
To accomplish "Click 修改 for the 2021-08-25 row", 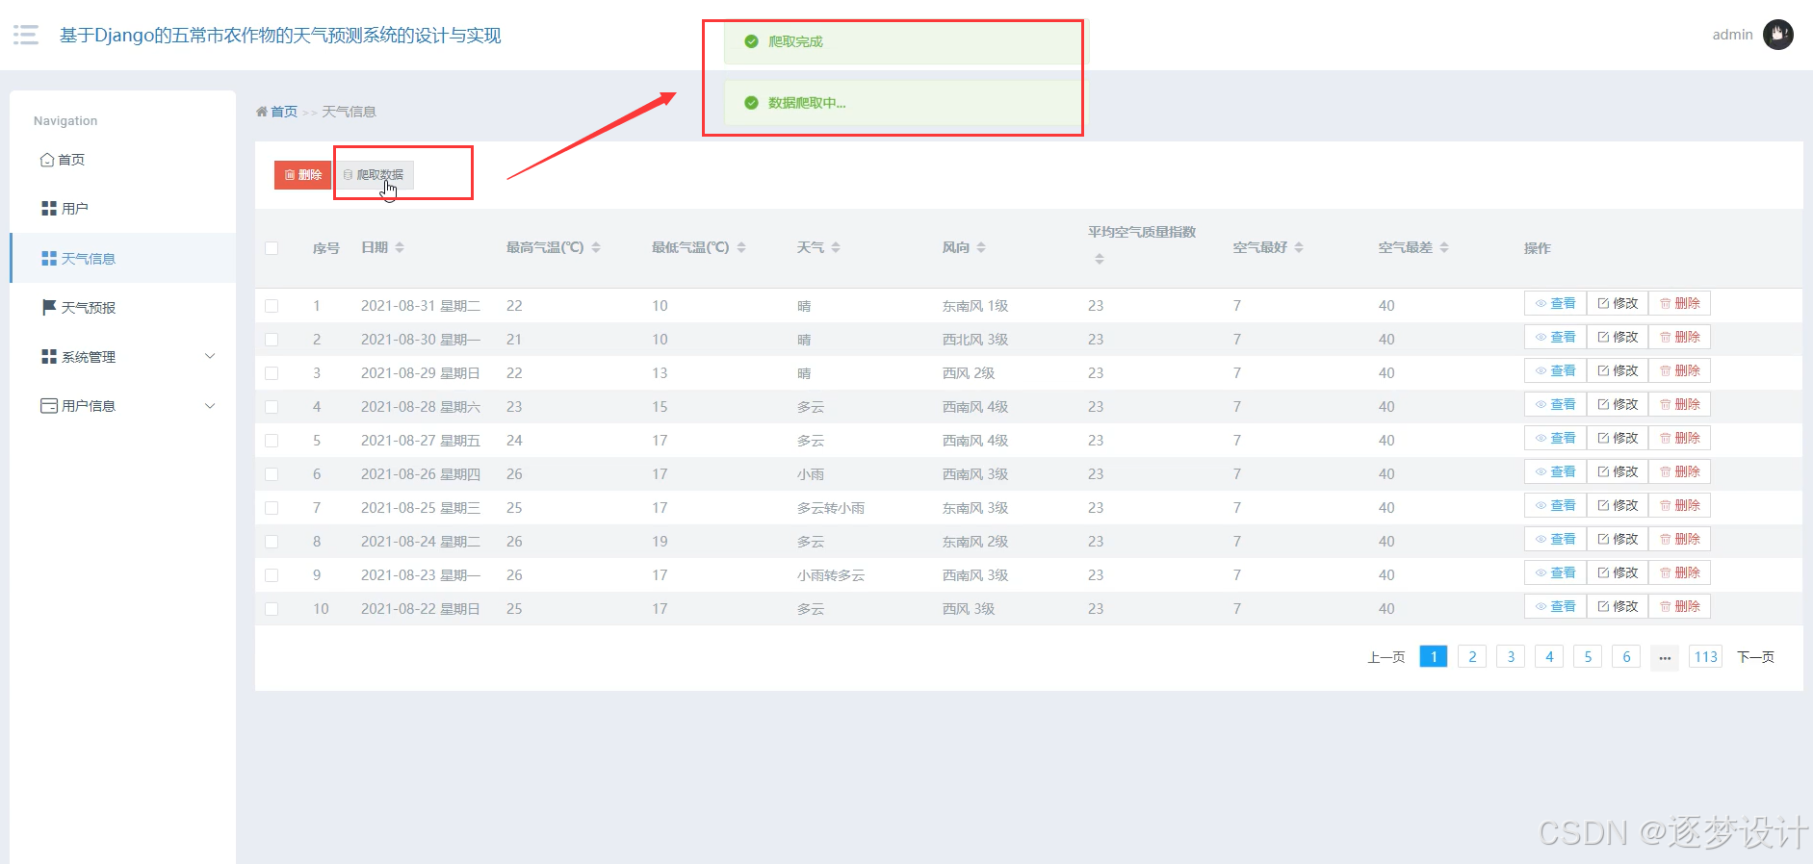I will click(1618, 505).
